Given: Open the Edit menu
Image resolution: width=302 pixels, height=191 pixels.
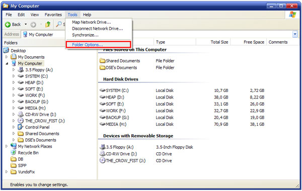Looking at the screenshot, I should (21, 15).
